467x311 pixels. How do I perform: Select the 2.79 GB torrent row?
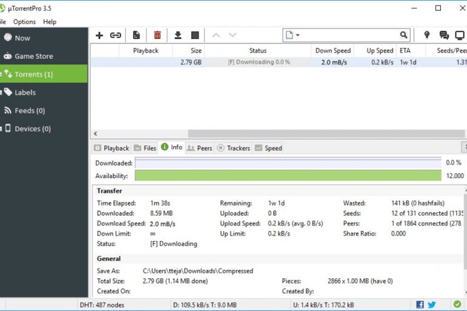tap(278, 62)
